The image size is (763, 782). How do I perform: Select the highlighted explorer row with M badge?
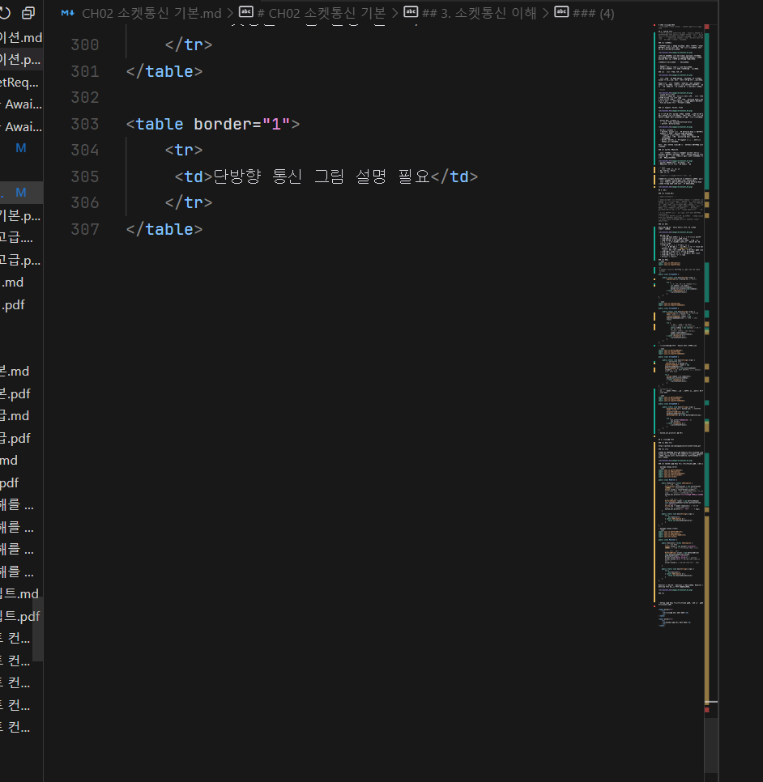pos(21,193)
